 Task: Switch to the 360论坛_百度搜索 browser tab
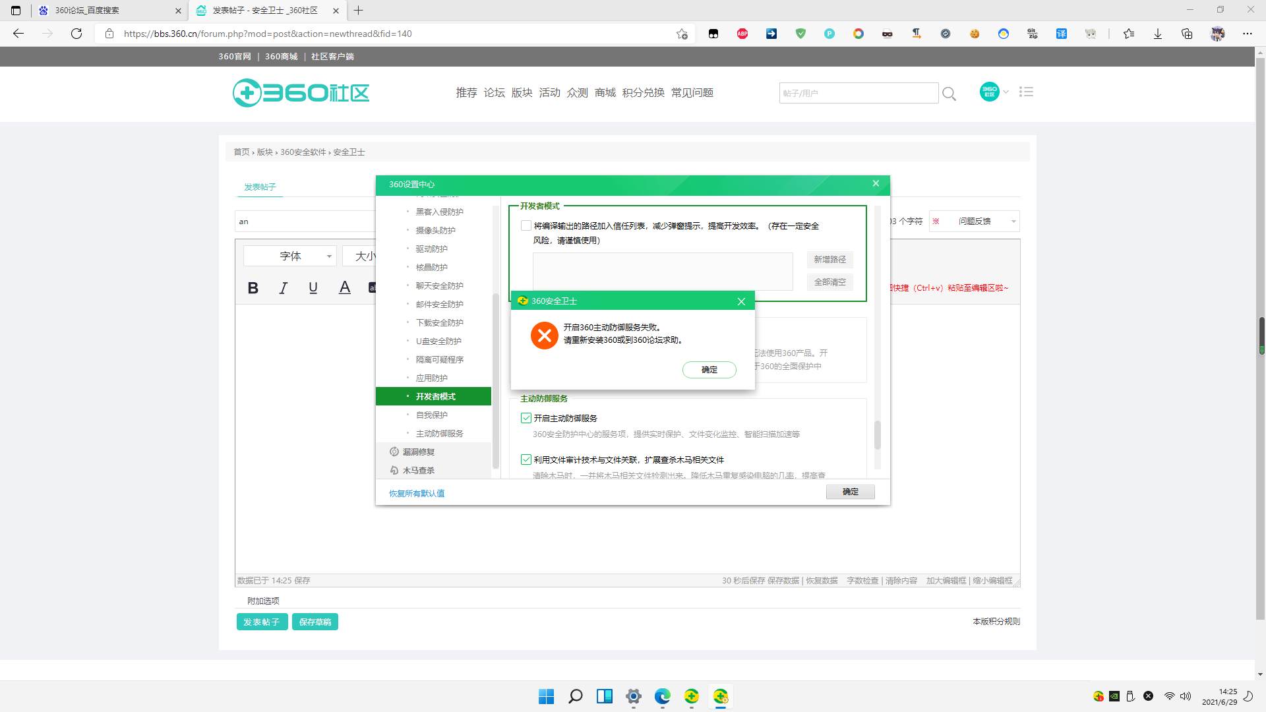[x=109, y=11]
